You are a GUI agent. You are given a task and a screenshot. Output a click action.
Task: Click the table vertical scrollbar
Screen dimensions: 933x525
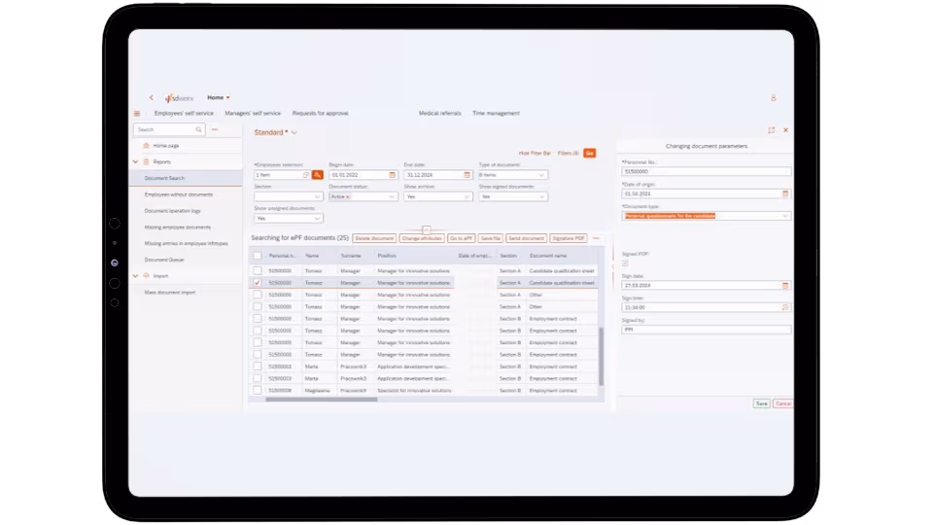point(601,356)
